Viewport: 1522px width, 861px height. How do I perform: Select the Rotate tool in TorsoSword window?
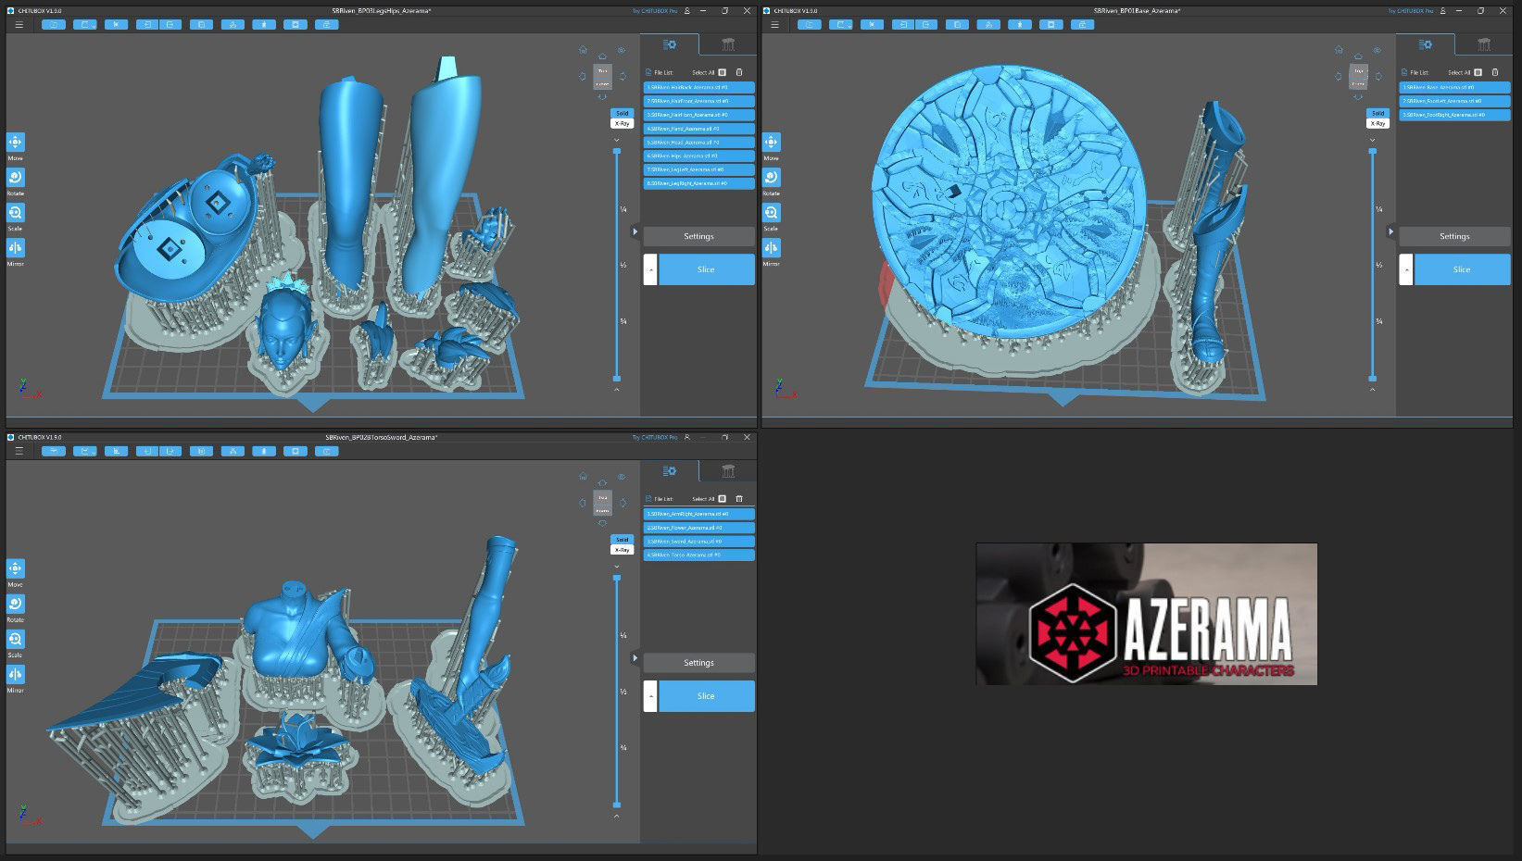(16, 604)
